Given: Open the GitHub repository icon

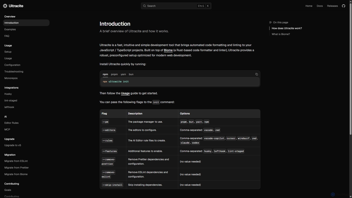Looking at the screenshot, I should 343,6.
